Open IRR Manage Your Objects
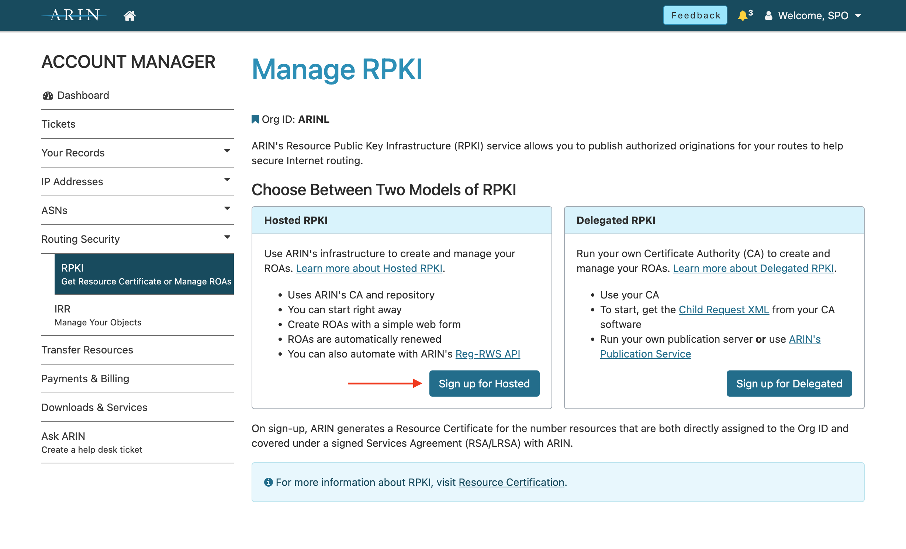The width and height of the screenshot is (906, 549). (x=144, y=315)
